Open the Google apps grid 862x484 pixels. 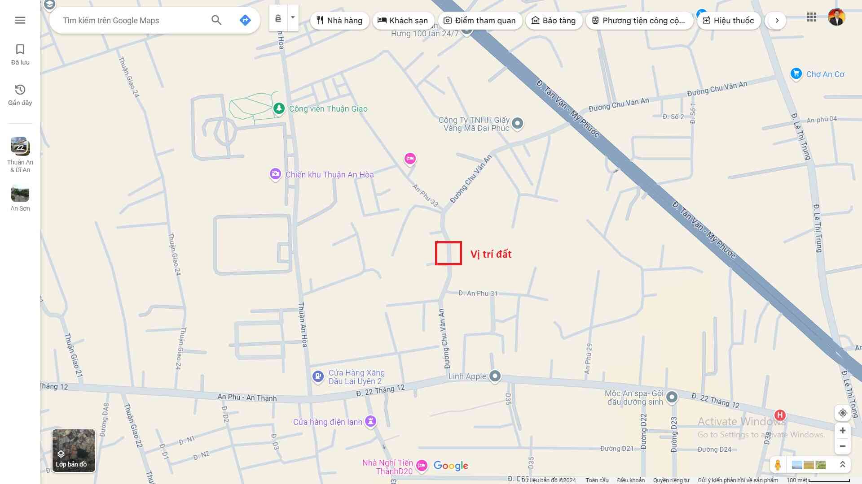811,17
